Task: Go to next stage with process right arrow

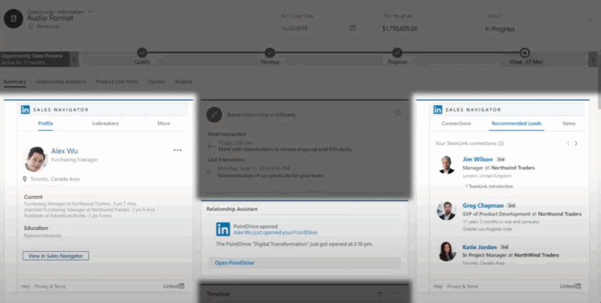Action: point(593,59)
